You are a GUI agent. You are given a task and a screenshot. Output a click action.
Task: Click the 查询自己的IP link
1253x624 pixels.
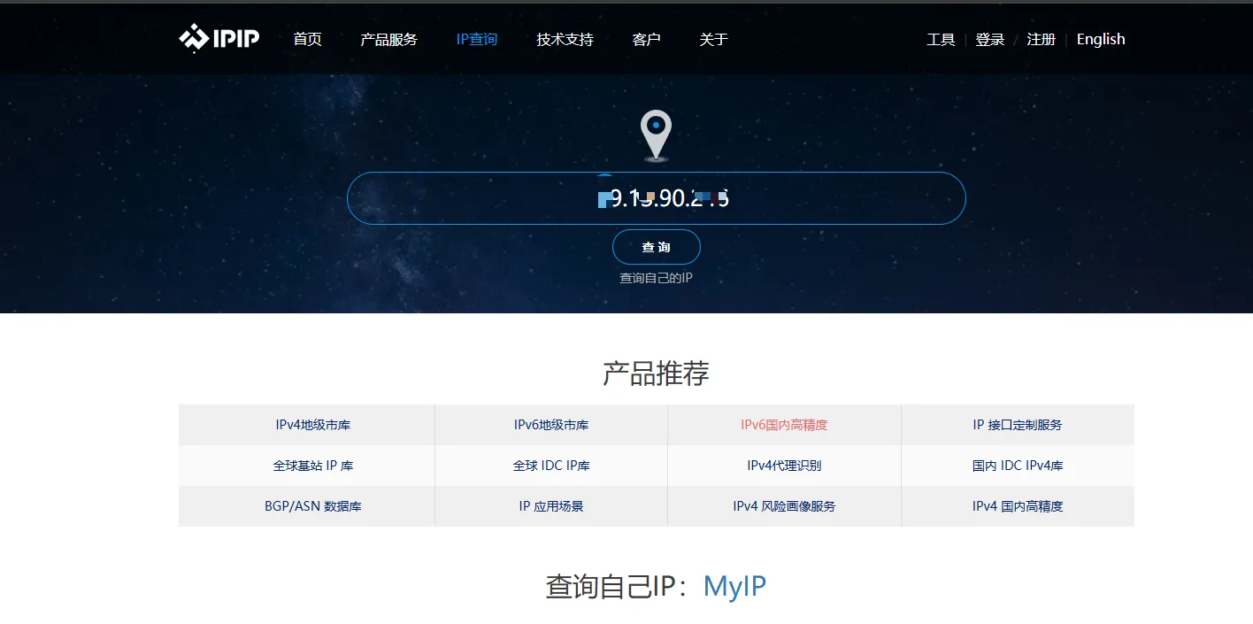point(656,277)
